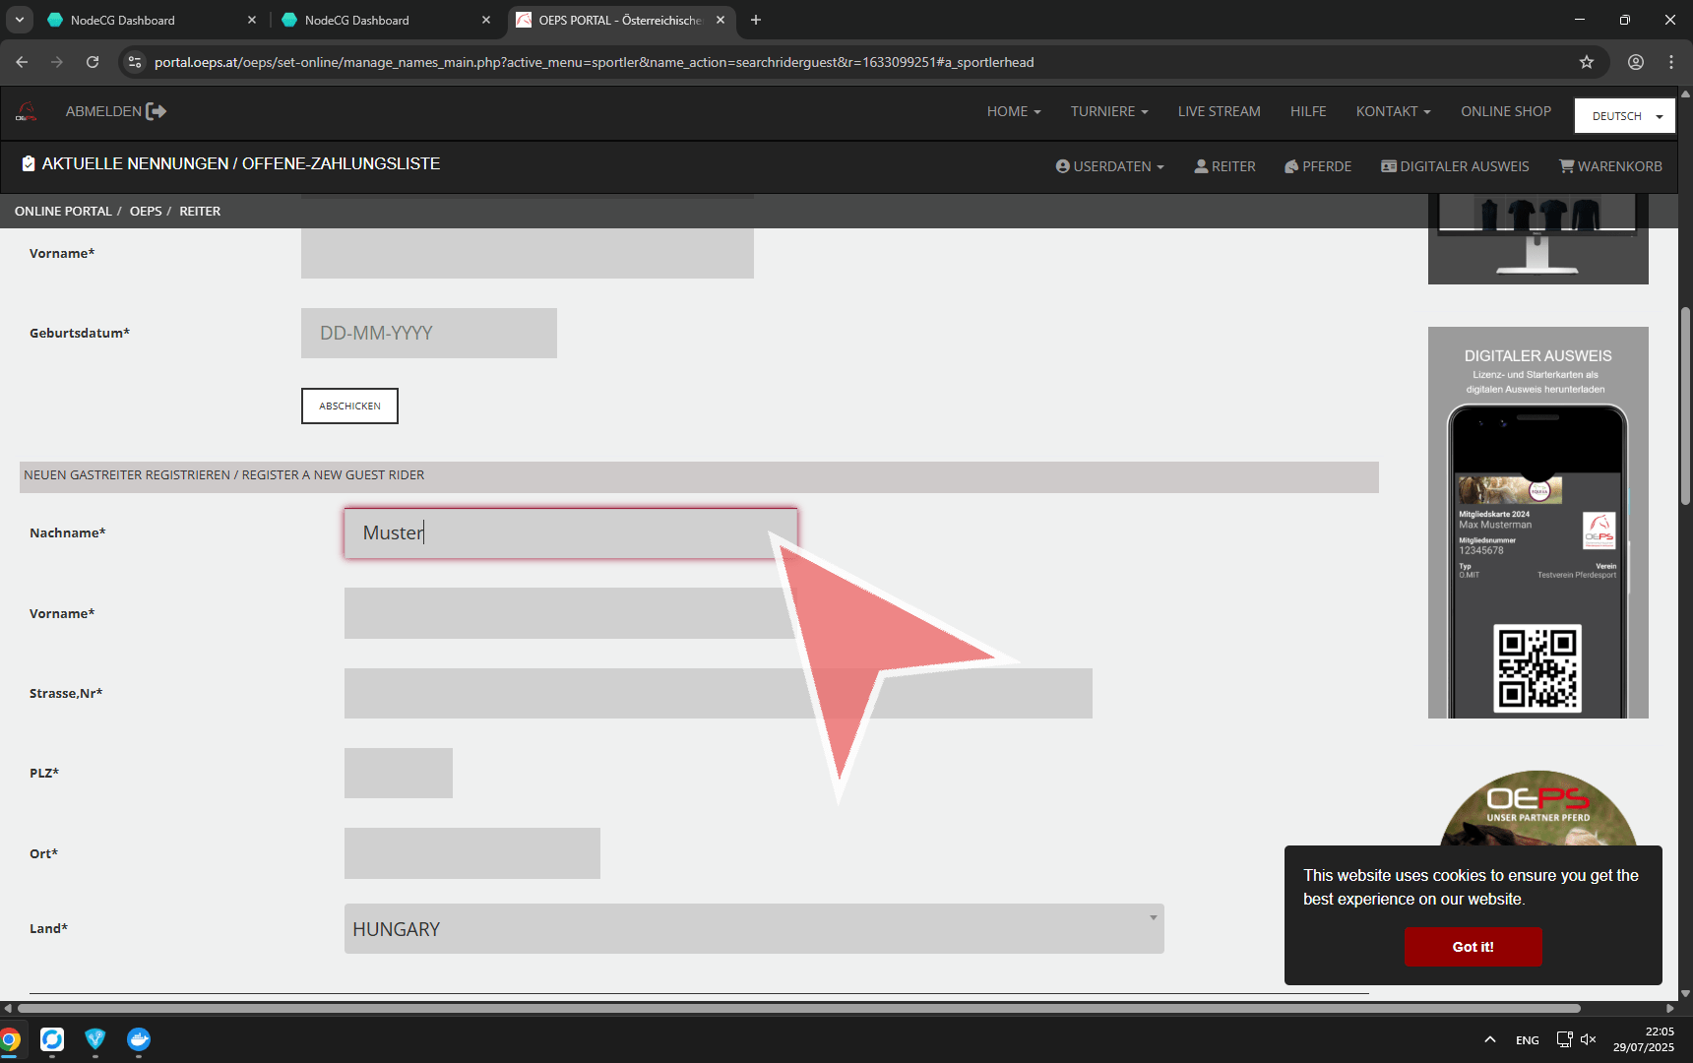1693x1063 pixels.
Task: Open Docker Desktop from the taskbar
Action: (139, 1039)
